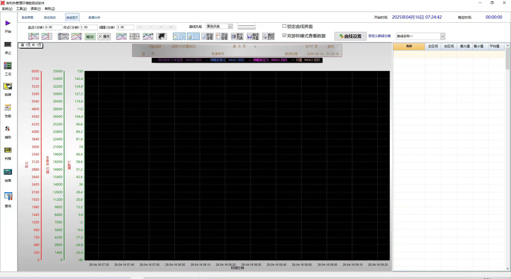Click the 左区间 column header
Image resolution: width=511 pixels, height=279 pixels.
click(433, 46)
